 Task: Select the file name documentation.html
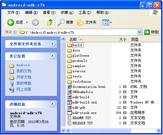pos(89,87)
